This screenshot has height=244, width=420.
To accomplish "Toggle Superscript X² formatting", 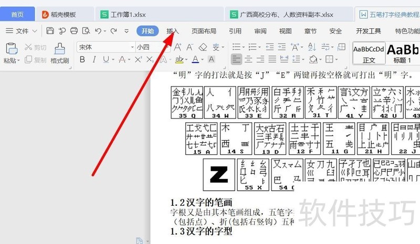I will [x=138, y=59].
